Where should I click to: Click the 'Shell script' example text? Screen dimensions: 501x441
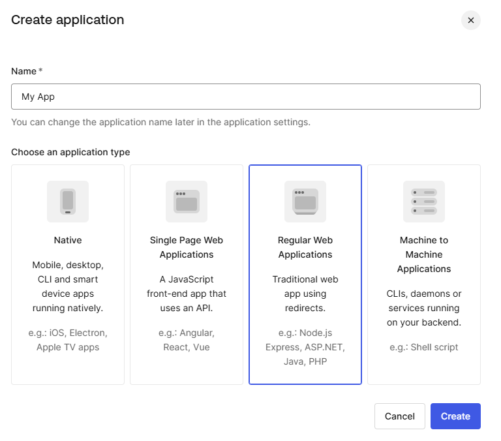pos(424,347)
